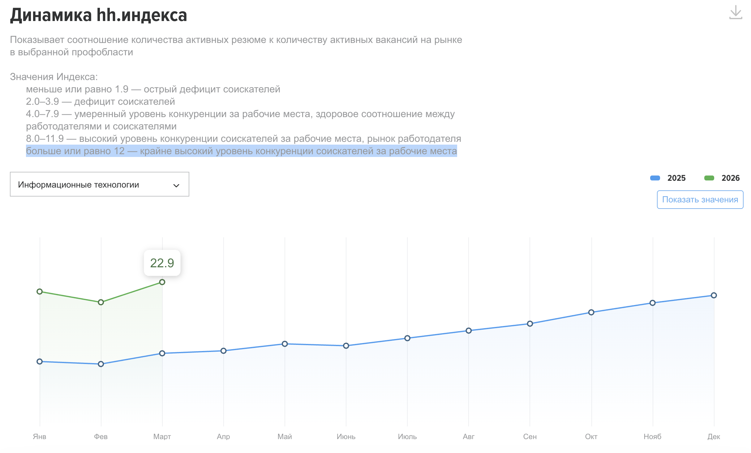This screenshot has width=751, height=453.
Task: Select the 2025 April data point
Action: click(x=223, y=351)
